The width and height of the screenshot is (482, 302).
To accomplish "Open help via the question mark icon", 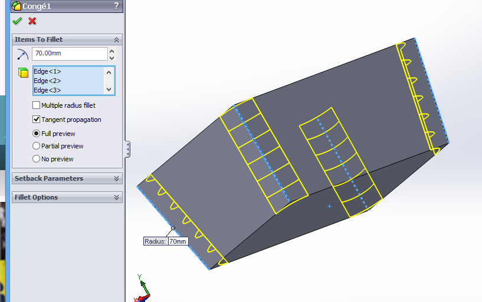I will click(x=116, y=6).
